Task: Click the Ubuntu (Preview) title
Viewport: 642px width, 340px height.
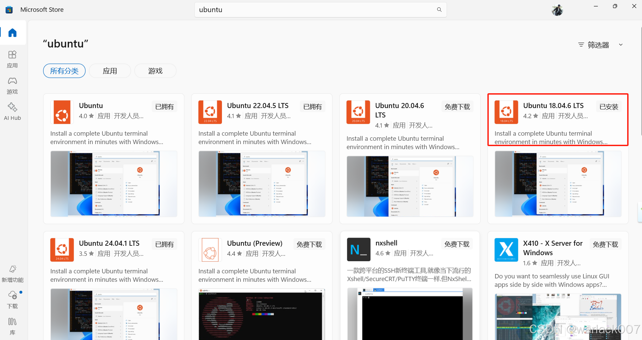Action: [x=255, y=243]
